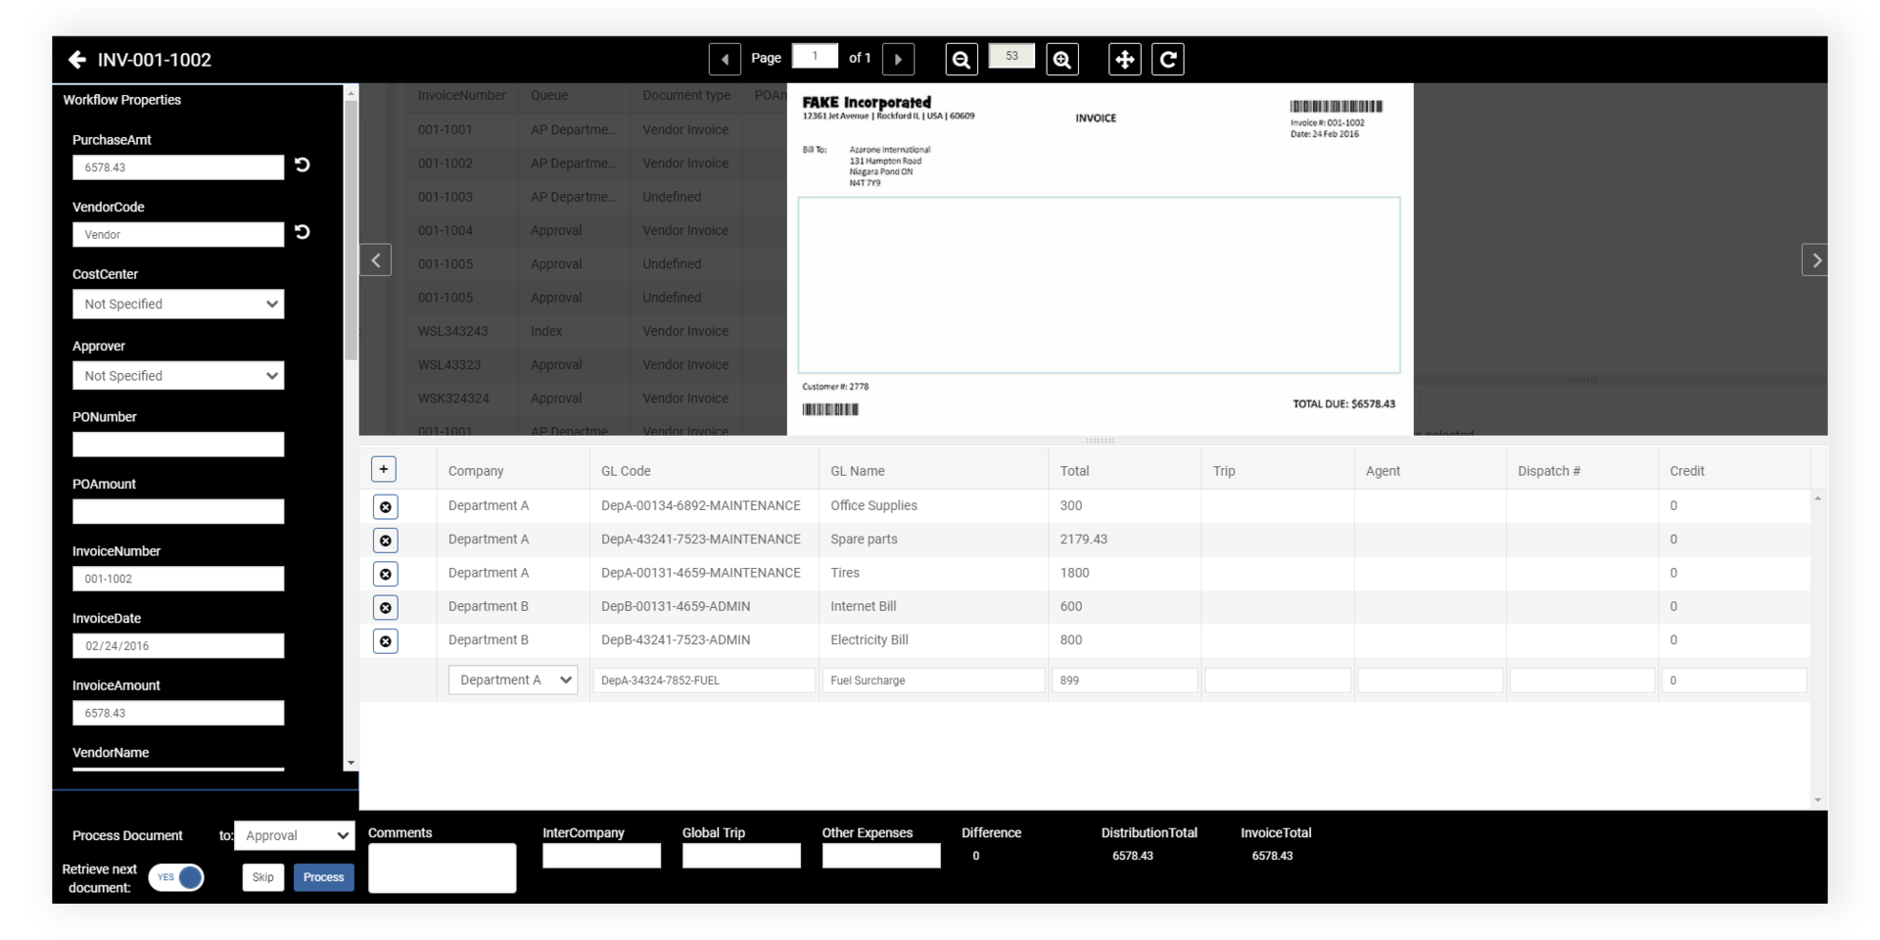Zoom out on the invoice document
This screenshot has height=940, width=1880.
pyautogui.click(x=961, y=59)
